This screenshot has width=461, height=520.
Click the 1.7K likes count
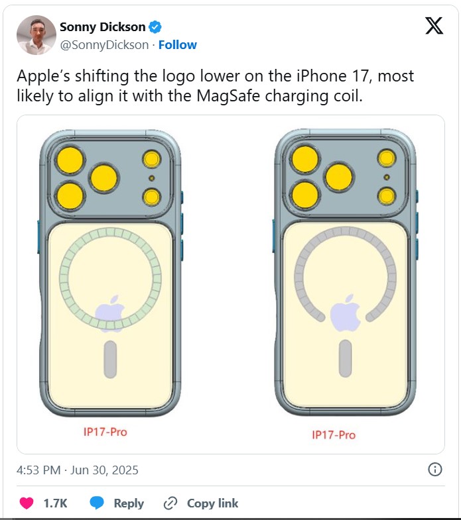tap(55, 503)
